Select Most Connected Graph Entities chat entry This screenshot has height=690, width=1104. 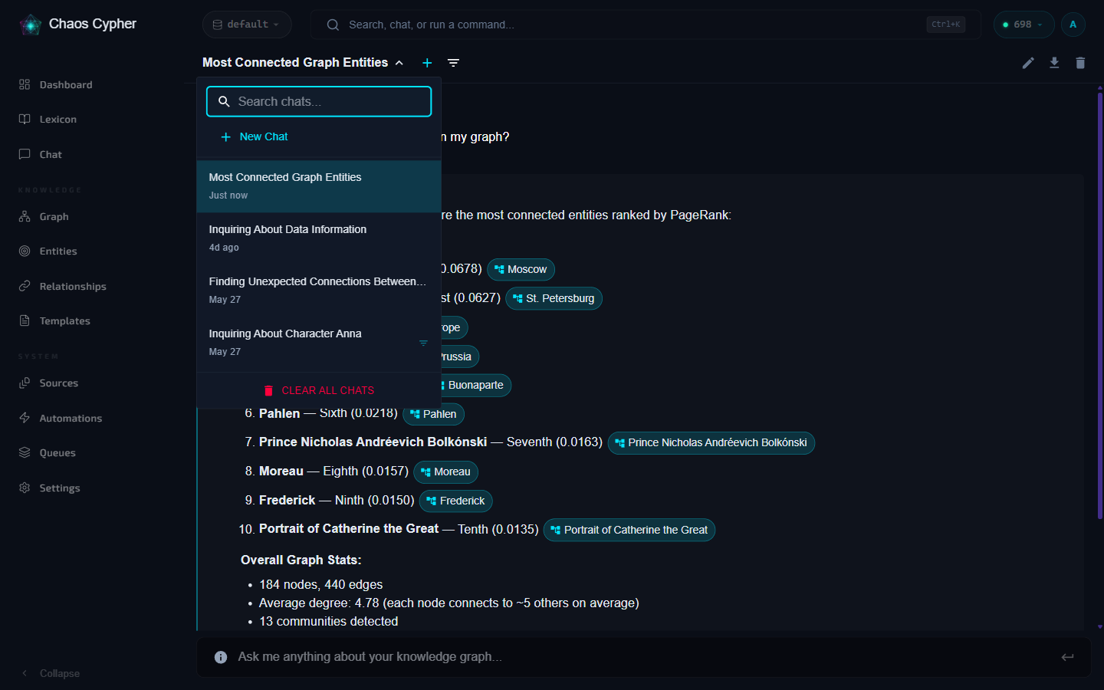point(319,186)
